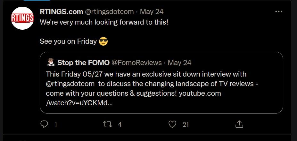Open the share tweet icon
The width and height of the screenshot is (297, 141).
click(x=239, y=124)
